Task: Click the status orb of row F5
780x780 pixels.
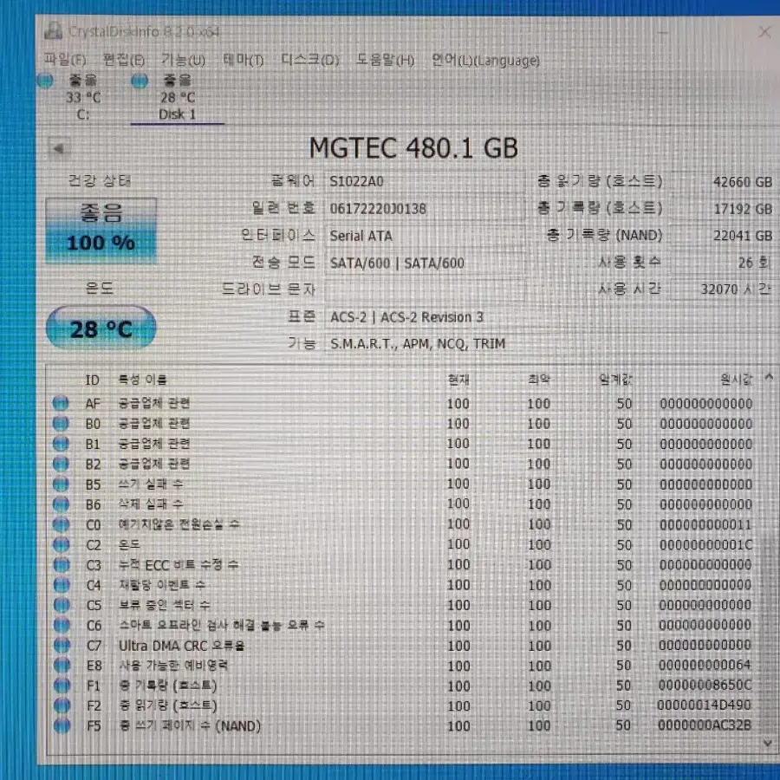Action: tap(62, 725)
